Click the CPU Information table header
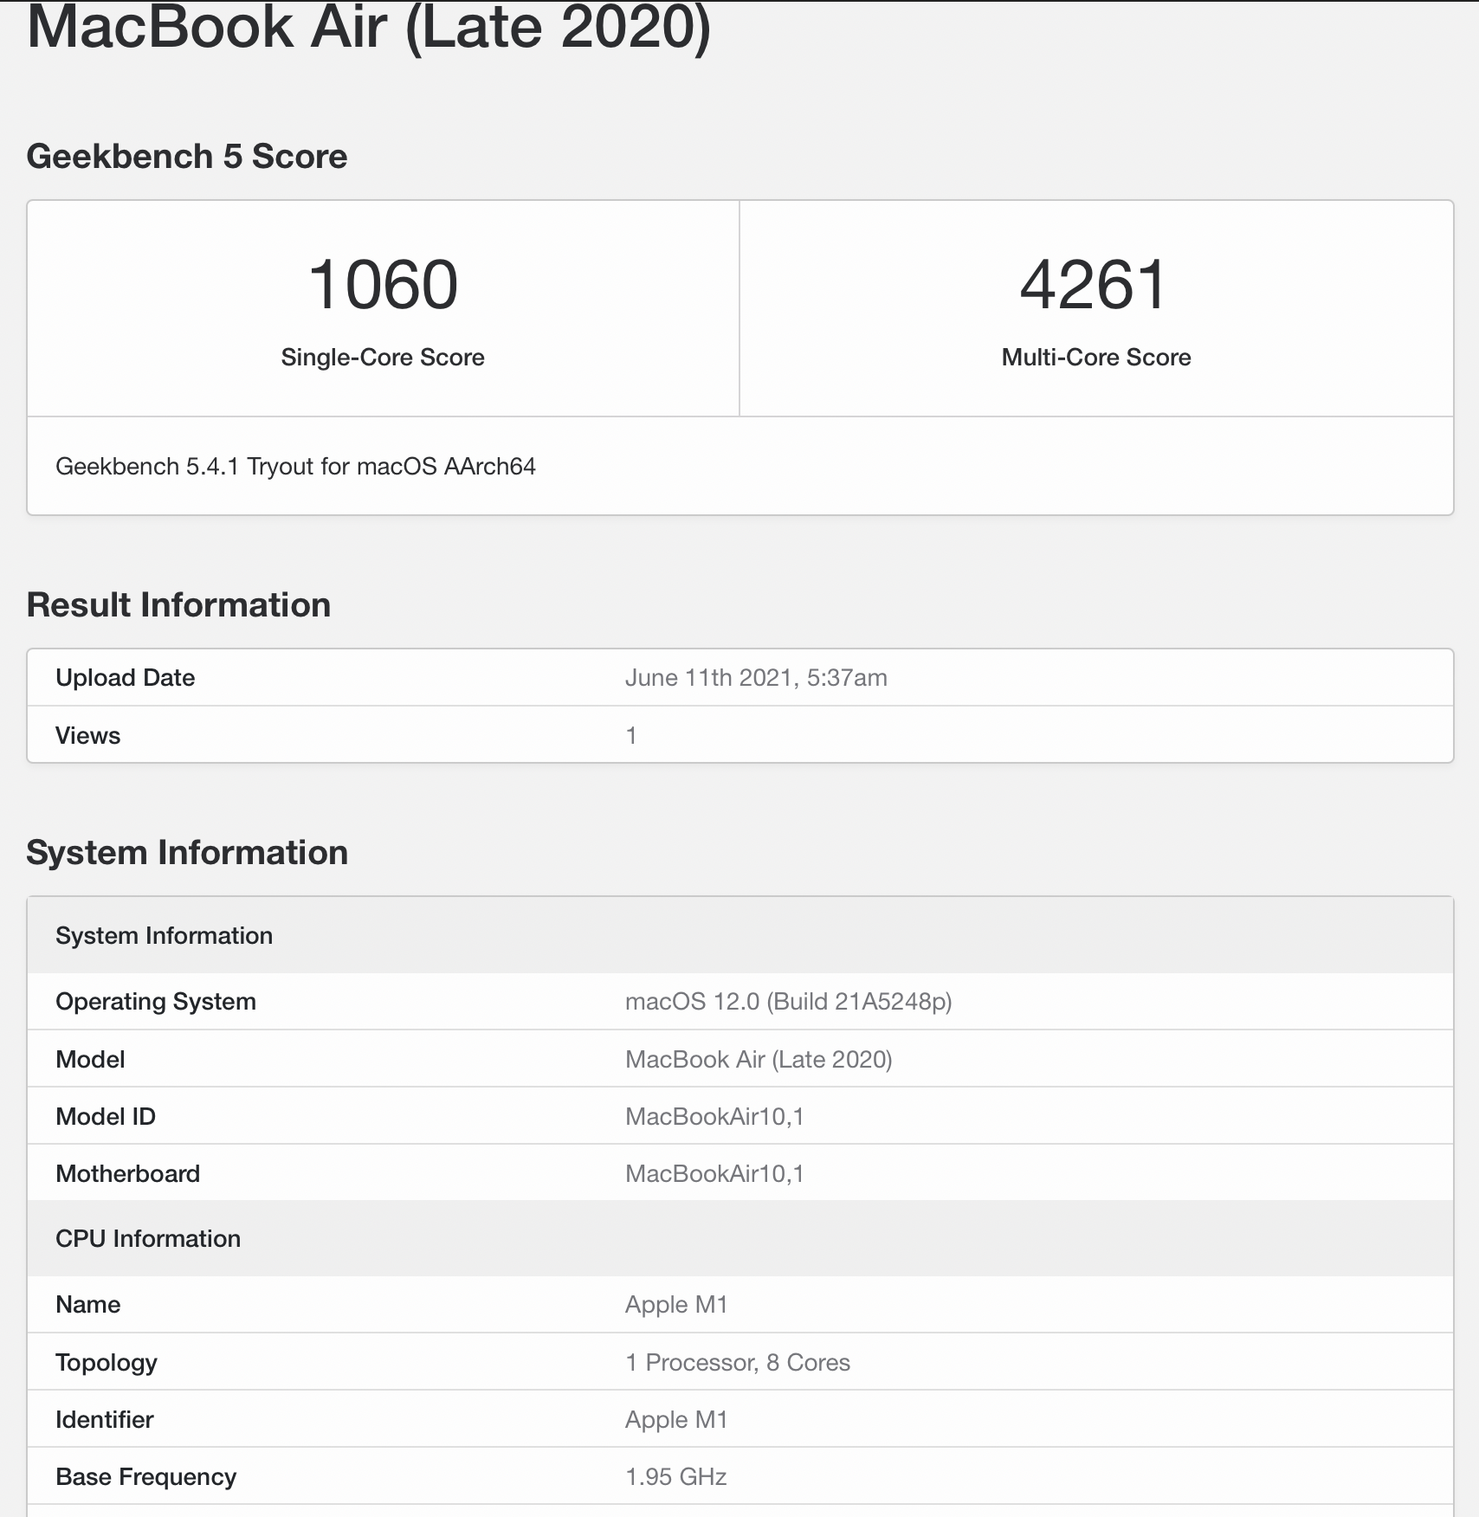Image resolution: width=1479 pixels, height=1517 pixels. click(148, 1239)
